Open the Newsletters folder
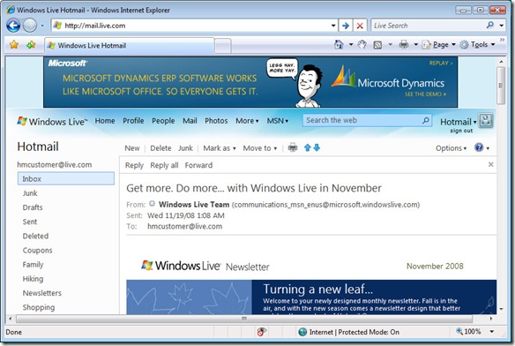The width and height of the screenshot is (515, 346). tap(42, 293)
